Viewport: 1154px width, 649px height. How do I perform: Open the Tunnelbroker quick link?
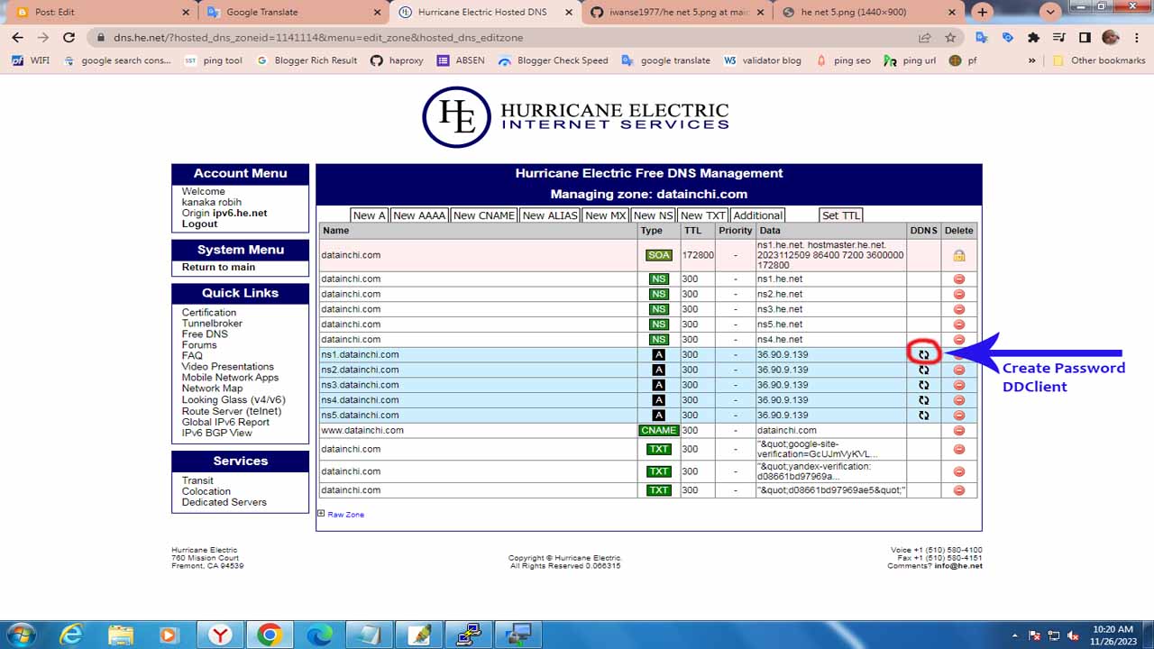[x=212, y=323]
